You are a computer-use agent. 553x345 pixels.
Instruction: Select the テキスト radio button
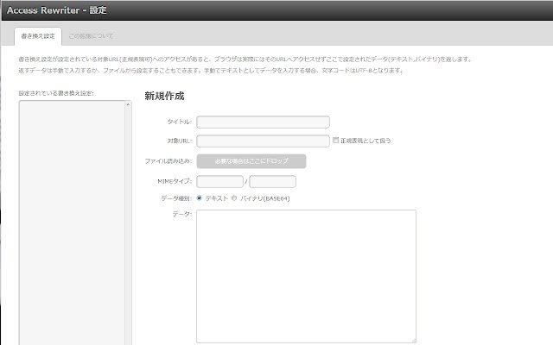pos(200,198)
